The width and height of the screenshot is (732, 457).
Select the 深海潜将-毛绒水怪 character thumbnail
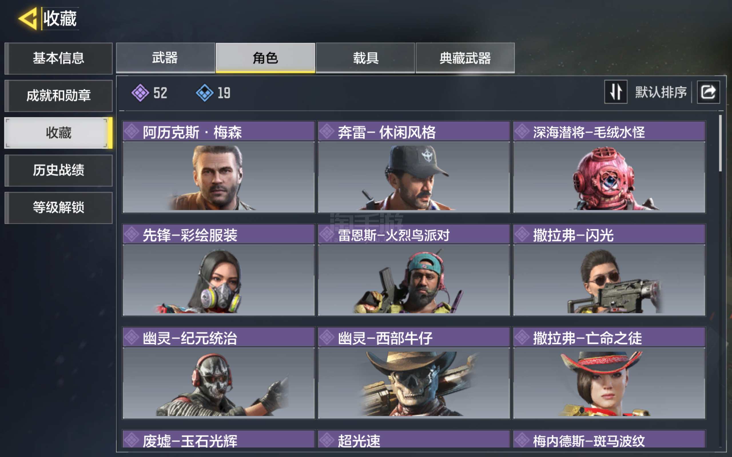pos(609,177)
